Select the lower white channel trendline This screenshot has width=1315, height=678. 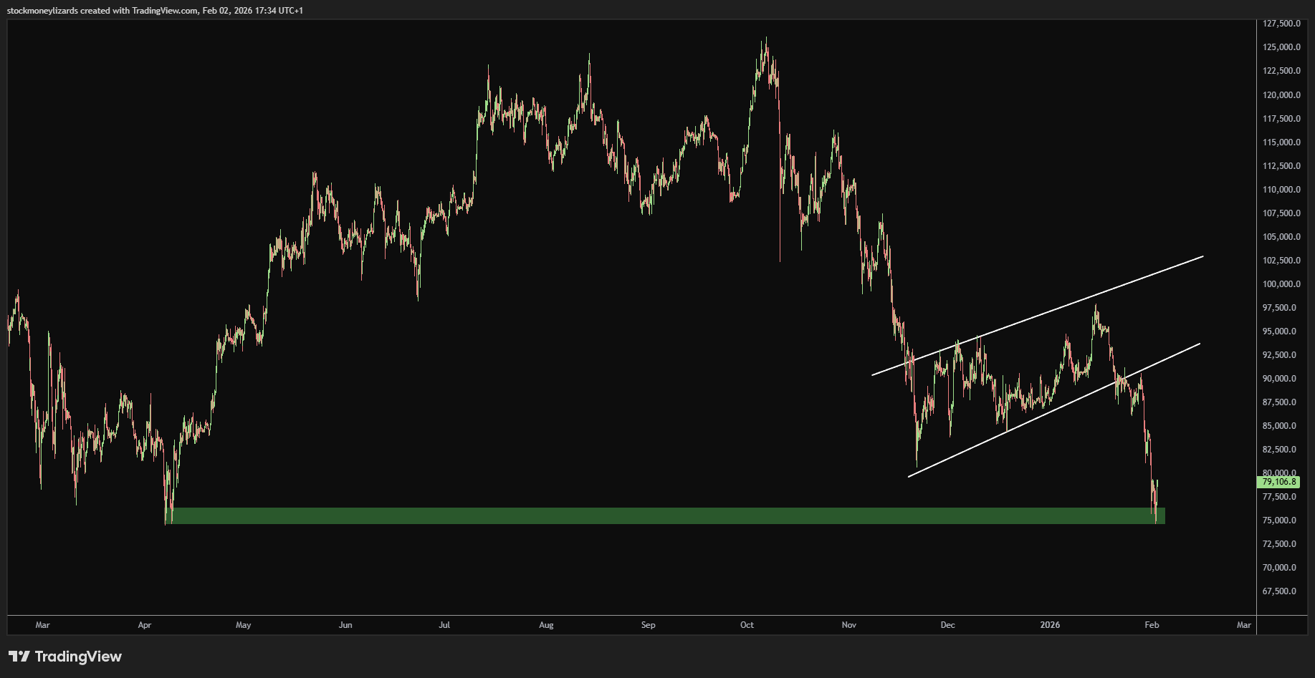[1053, 410]
